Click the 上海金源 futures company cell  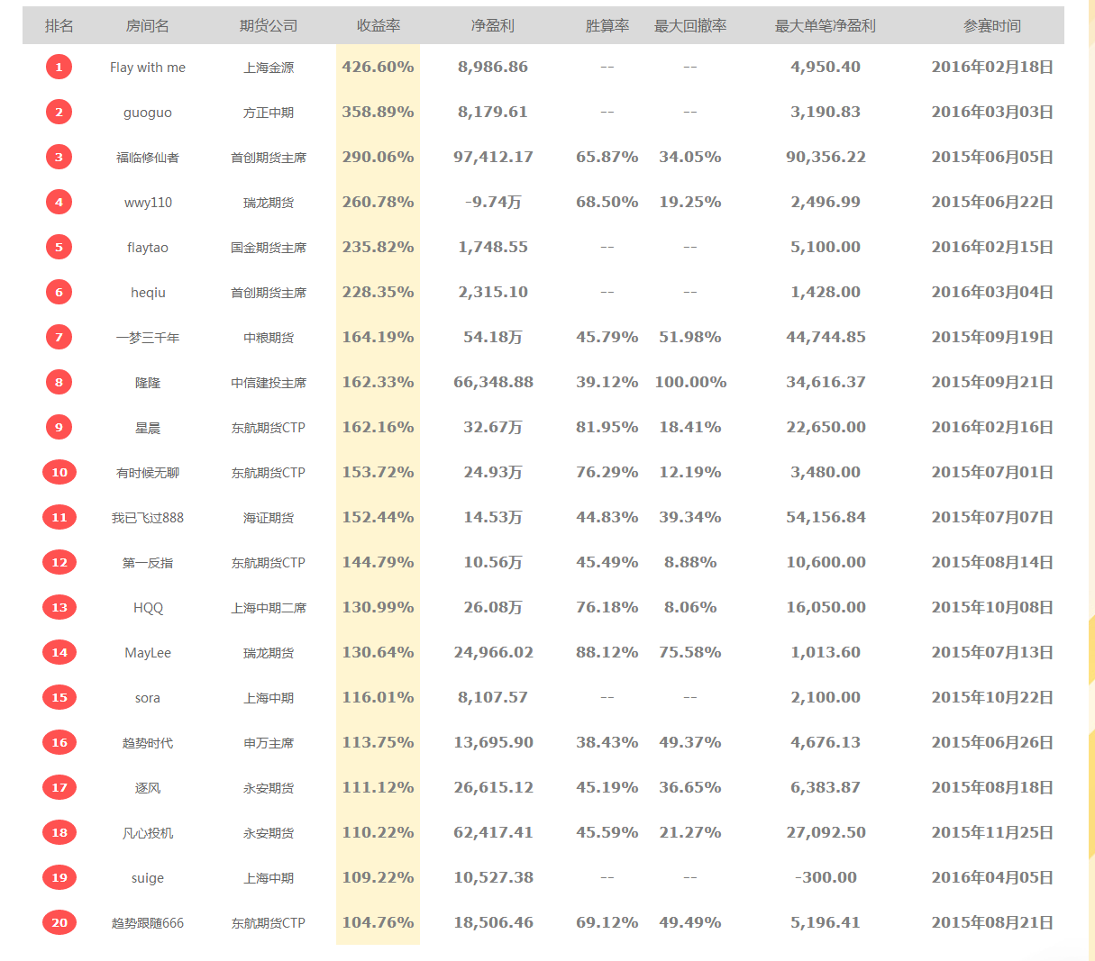269,68
